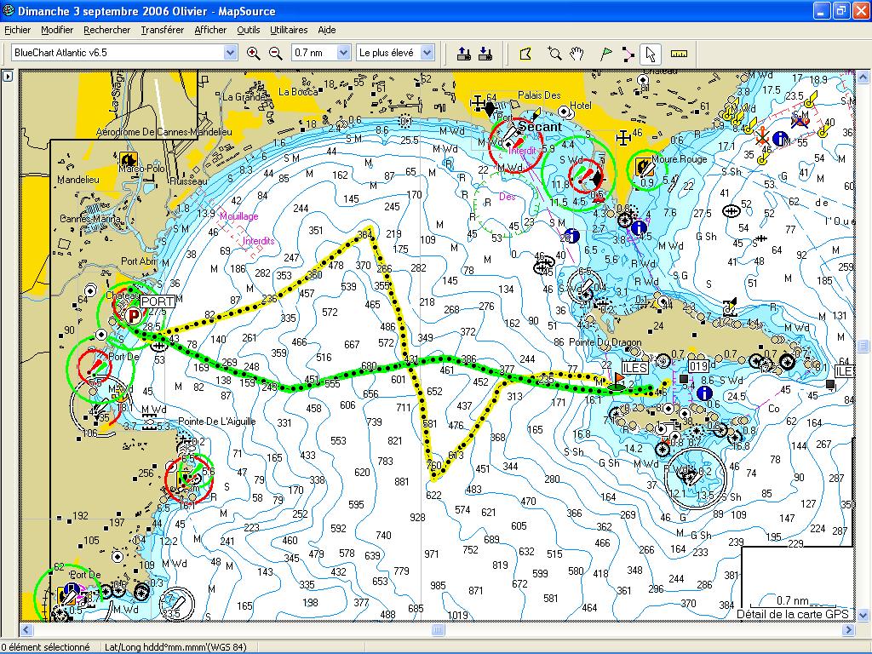Open the Afficher menu
This screenshot has height=654, width=872.
[x=210, y=30]
